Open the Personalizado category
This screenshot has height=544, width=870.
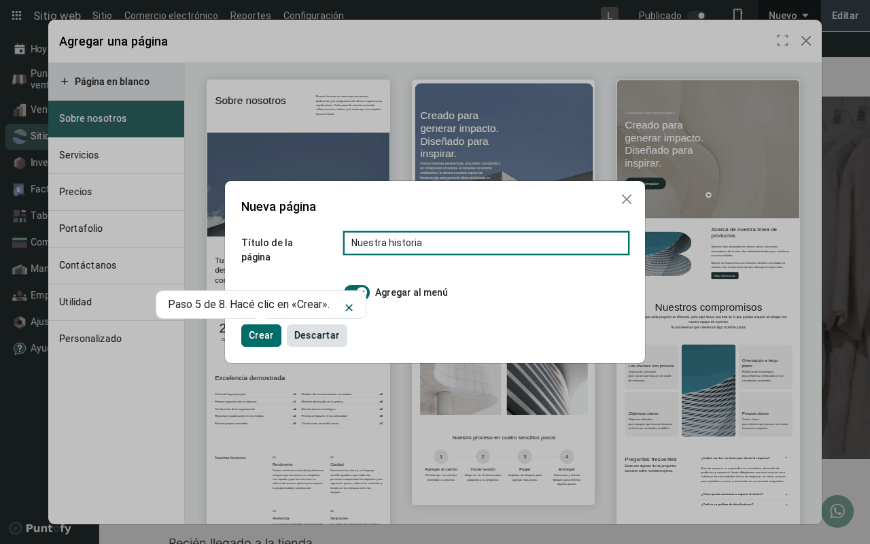116,339
